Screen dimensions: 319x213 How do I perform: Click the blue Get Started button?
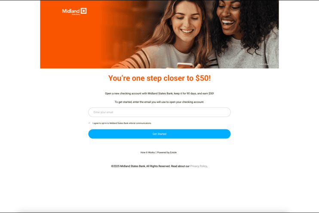pyautogui.click(x=159, y=134)
